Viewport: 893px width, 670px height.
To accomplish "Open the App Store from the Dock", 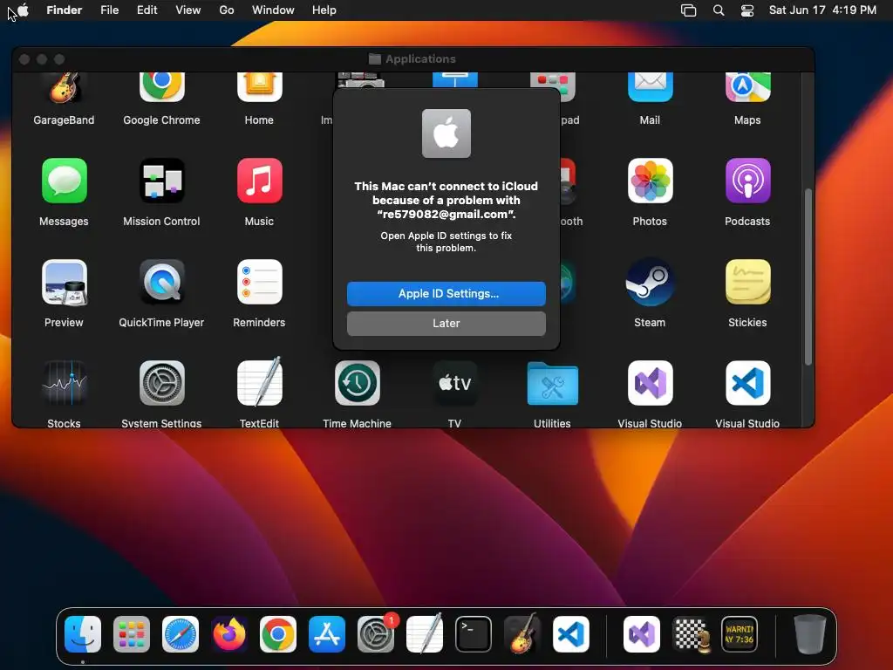I will click(x=327, y=634).
